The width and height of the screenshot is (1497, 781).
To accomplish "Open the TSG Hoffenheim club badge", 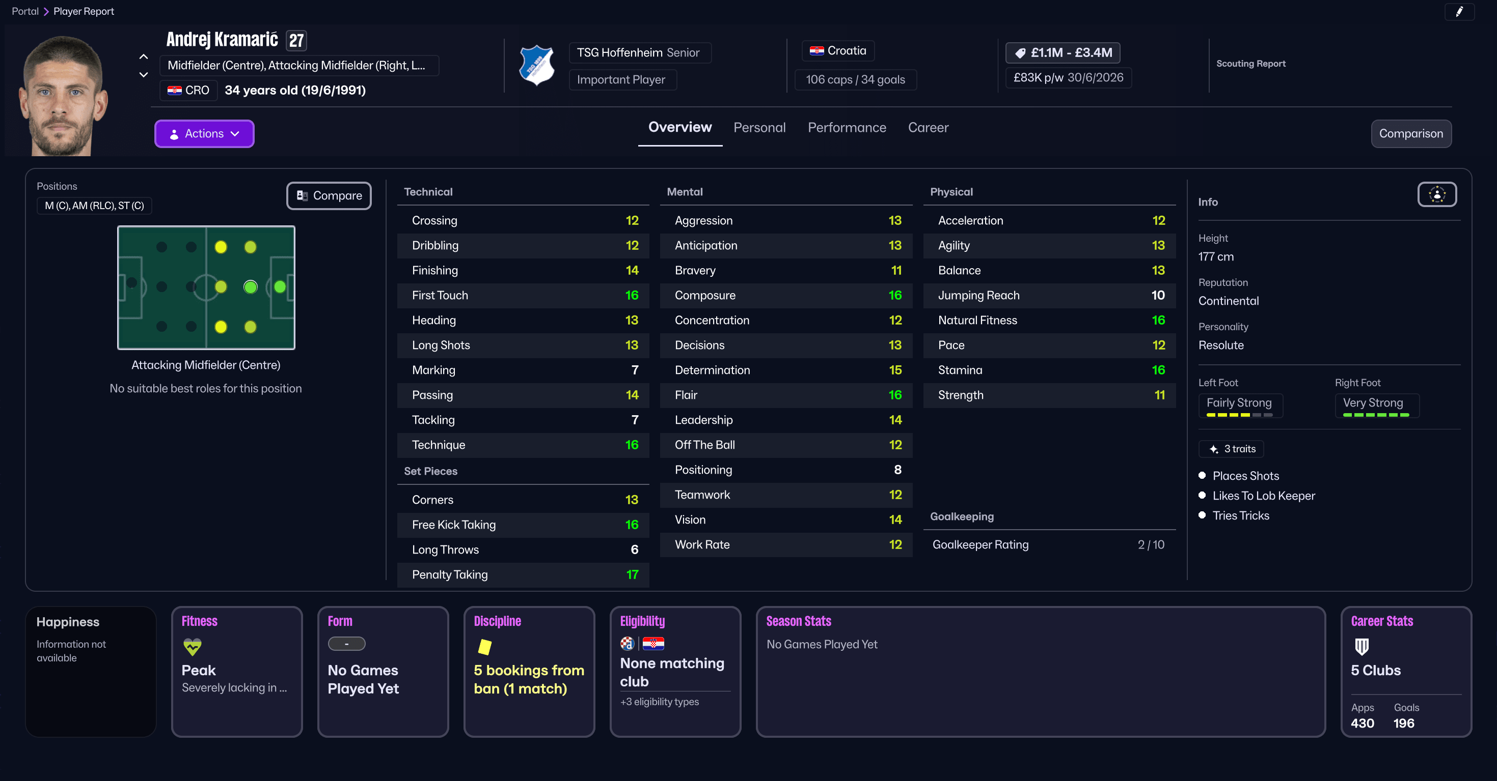I will pyautogui.click(x=536, y=65).
